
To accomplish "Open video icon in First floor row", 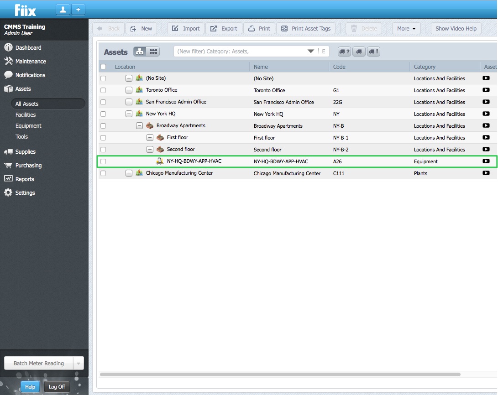I will coord(486,137).
